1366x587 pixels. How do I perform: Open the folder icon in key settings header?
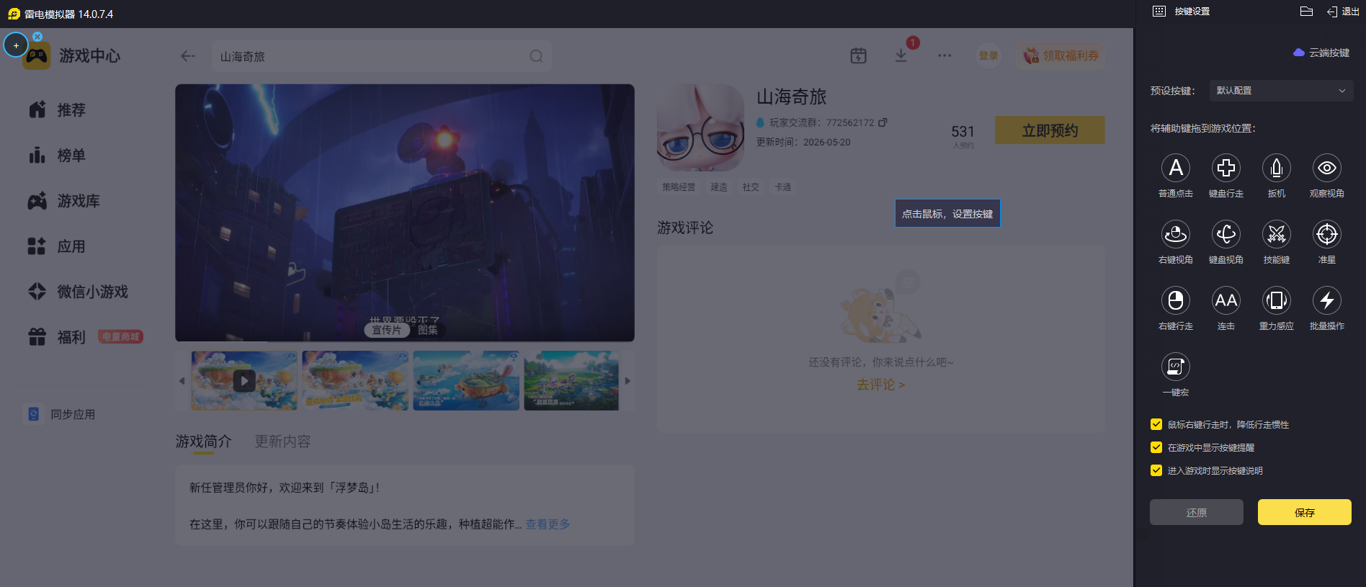1306,11
